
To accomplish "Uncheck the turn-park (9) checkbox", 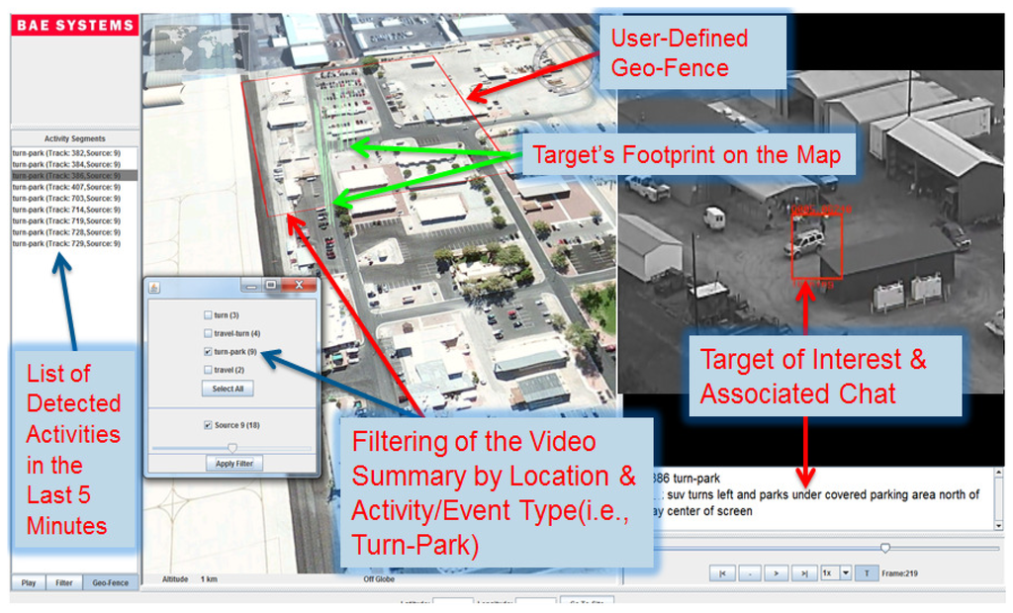I will click(208, 352).
